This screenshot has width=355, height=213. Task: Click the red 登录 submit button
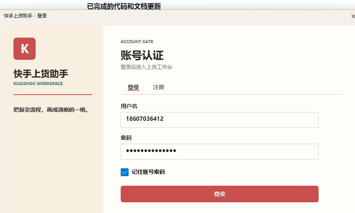219,194
